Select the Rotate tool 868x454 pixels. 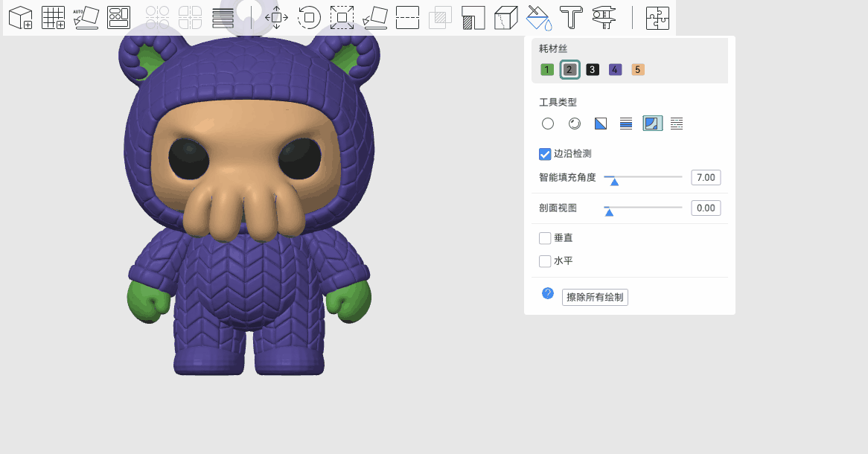click(x=309, y=18)
